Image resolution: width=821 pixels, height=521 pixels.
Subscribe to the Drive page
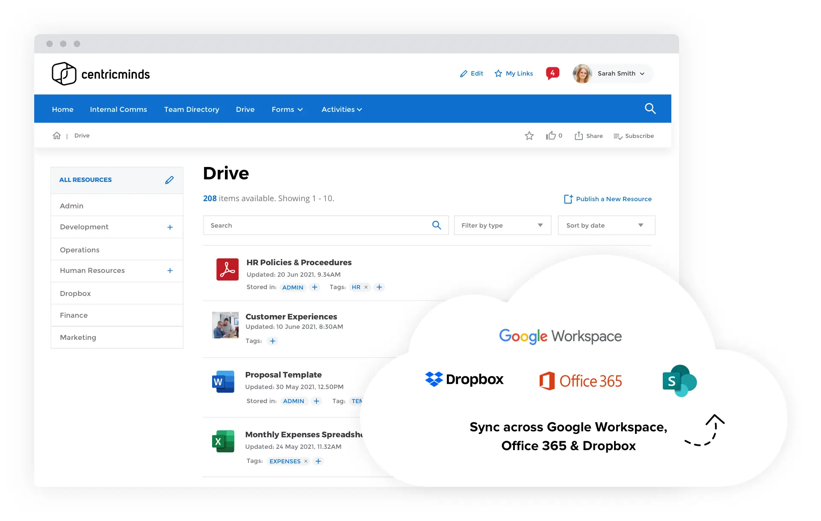[x=634, y=136]
